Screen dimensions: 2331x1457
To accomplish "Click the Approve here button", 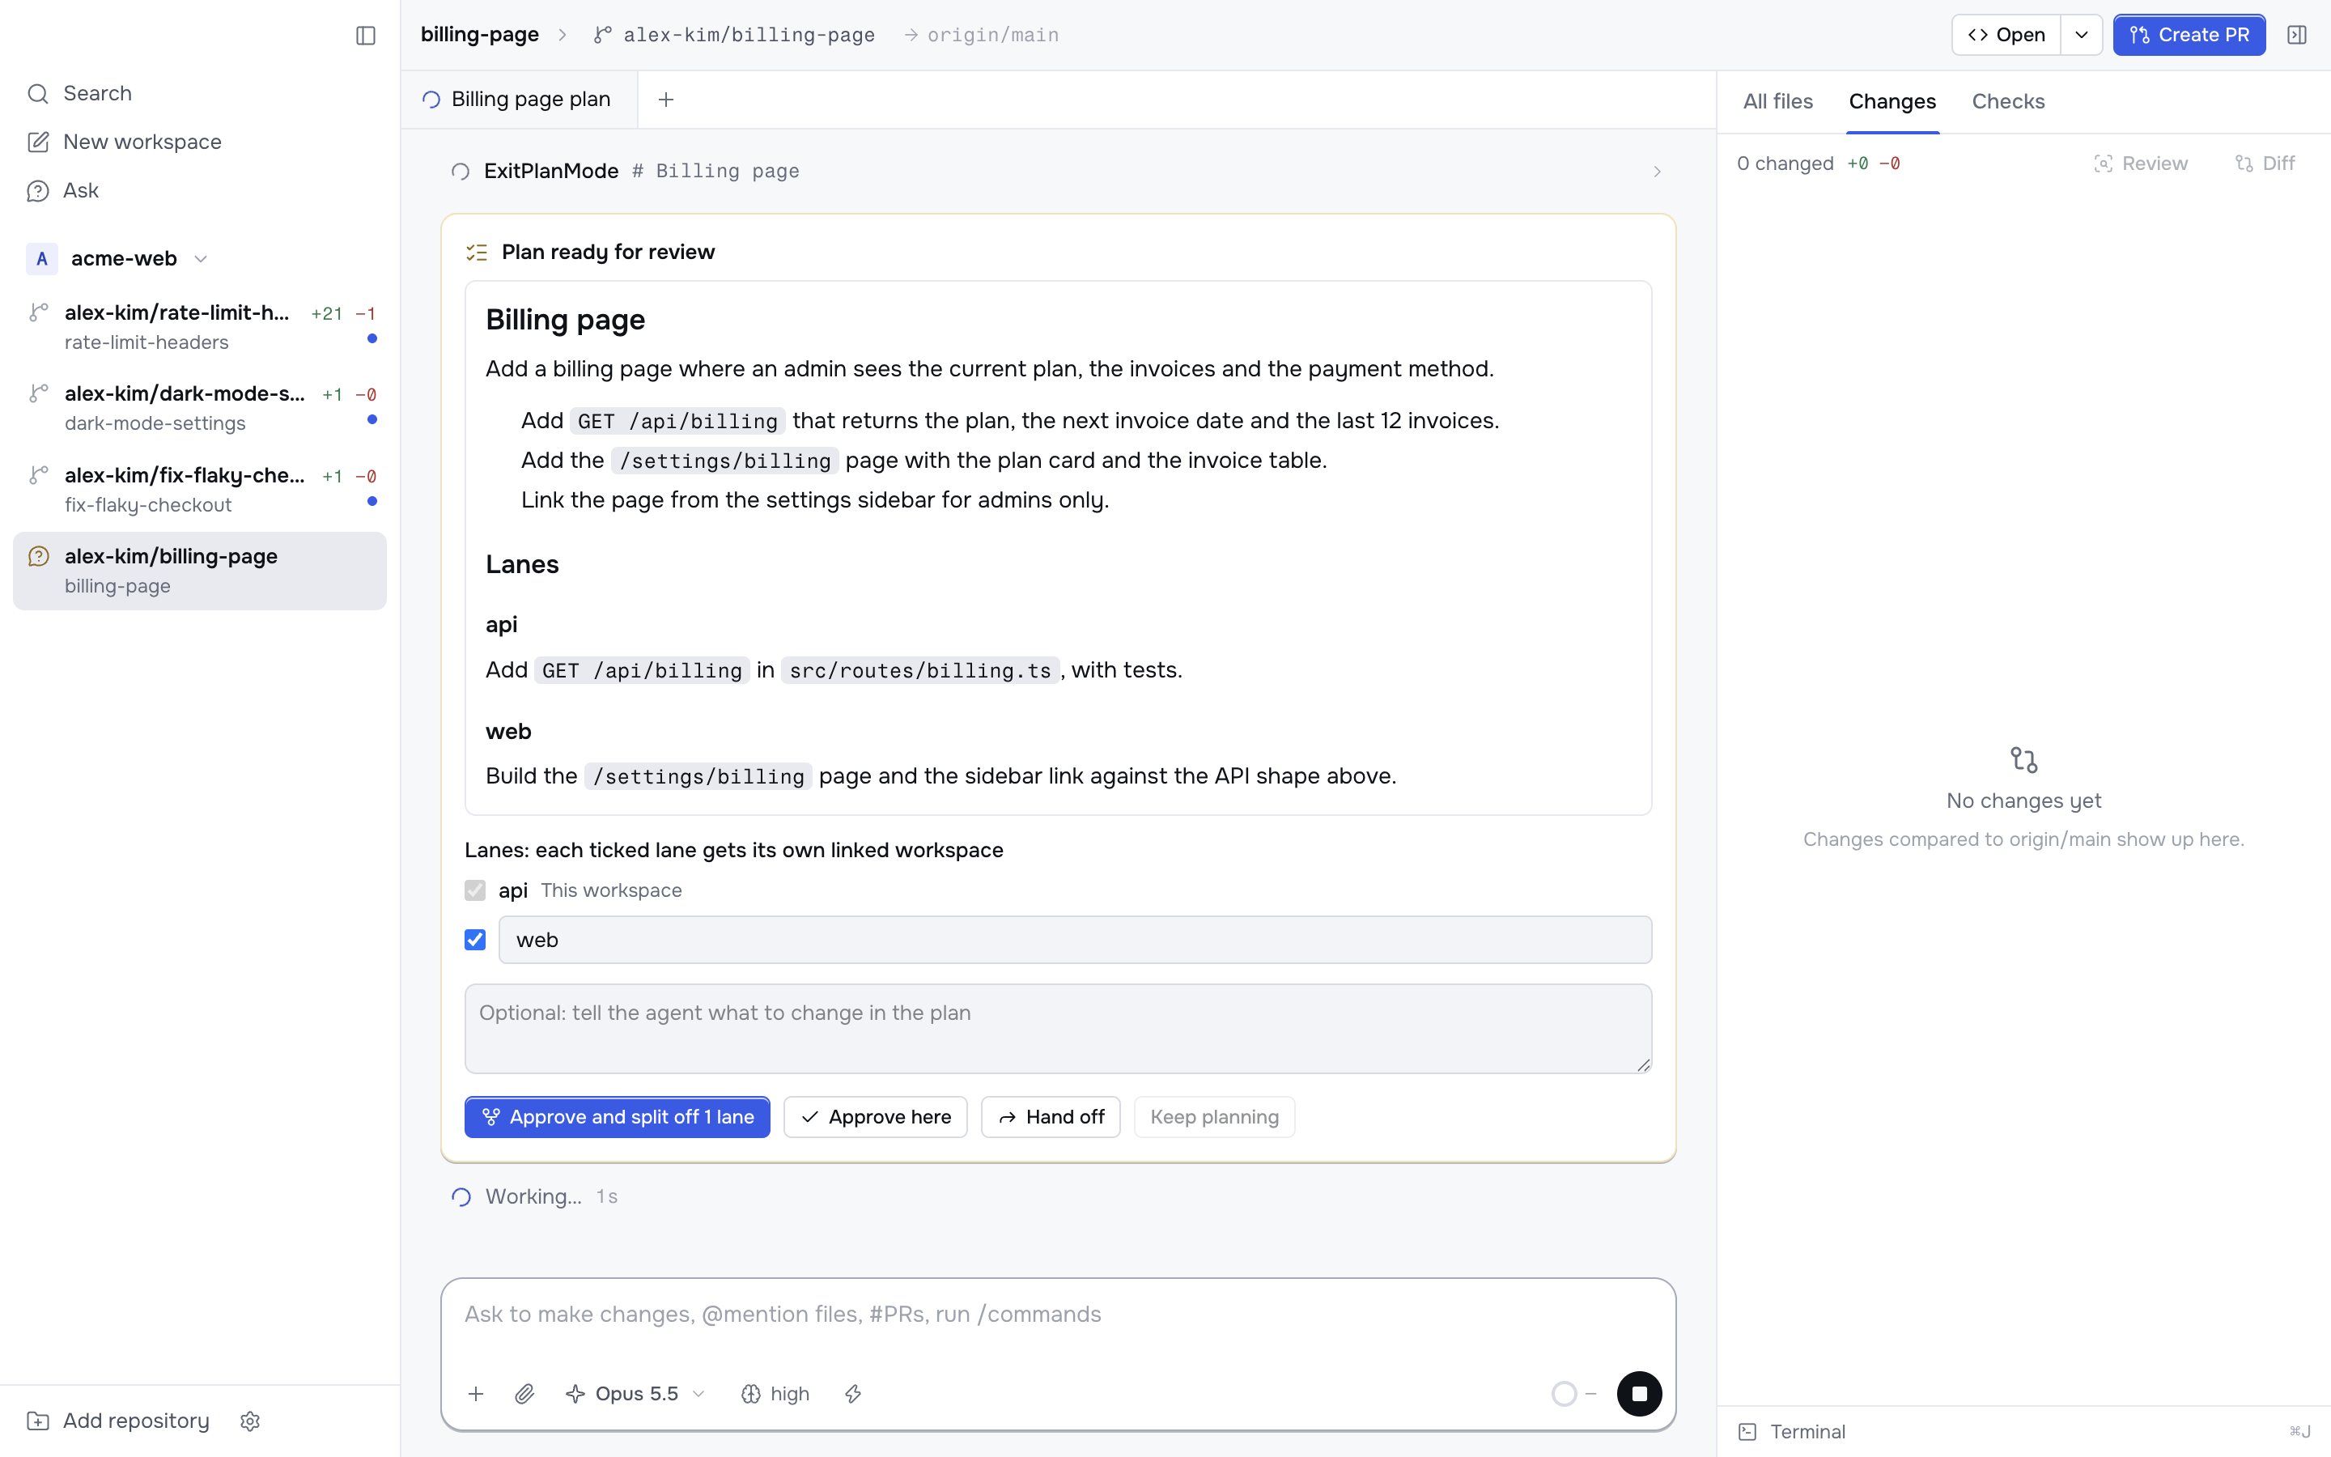I will pyautogui.click(x=875, y=1117).
